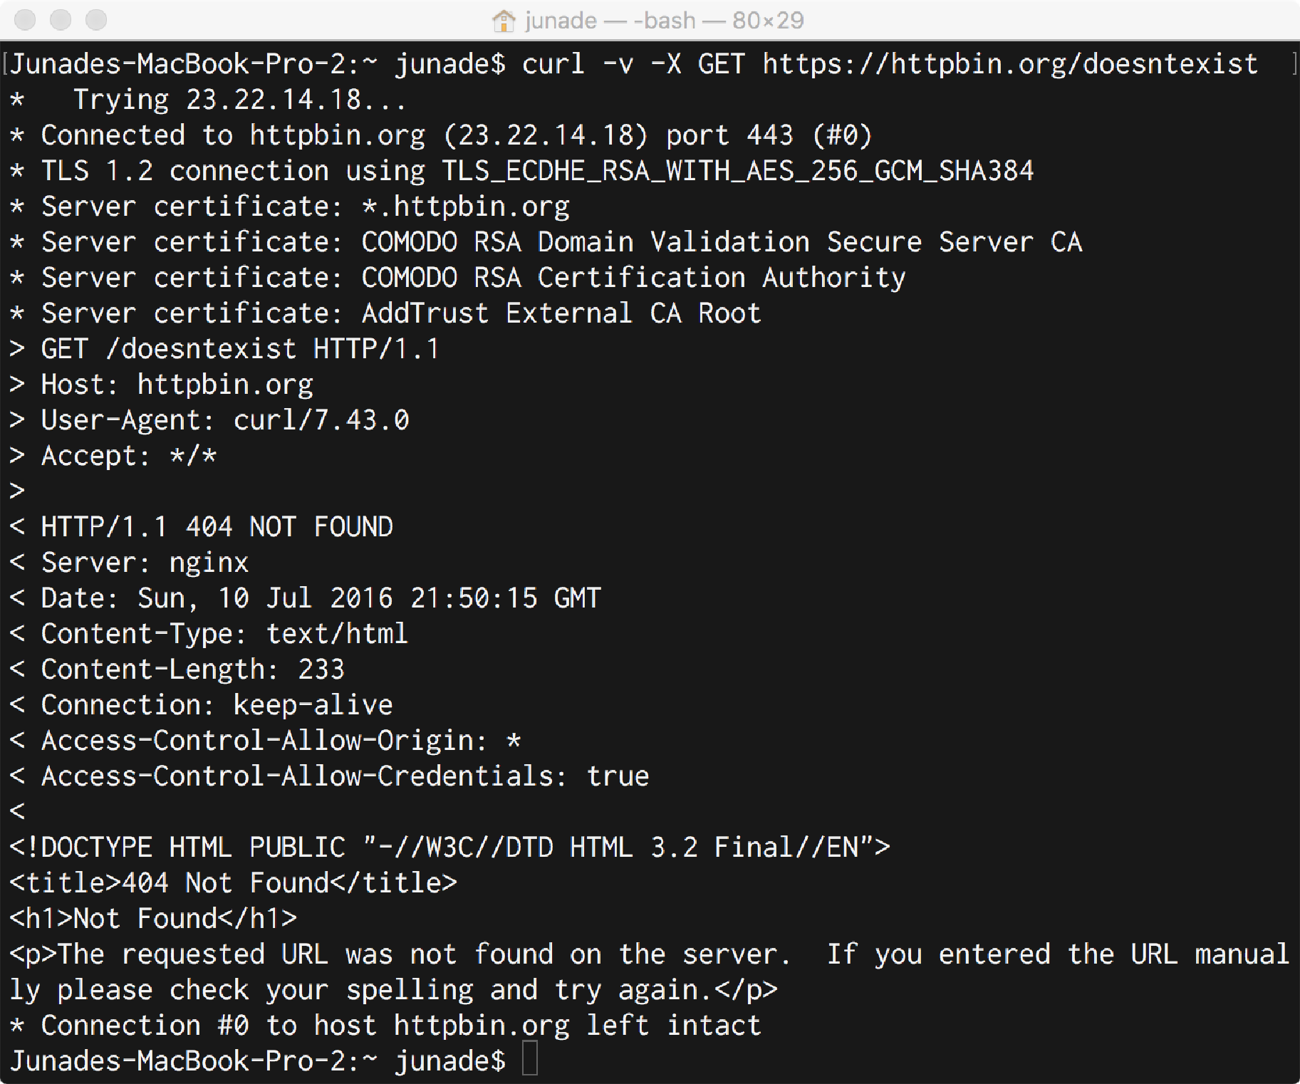Image resolution: width=1300 pixels, height=1084 pixels.
Task: Click the '<title>404 Not Found</title>' line
Action: [x=233, y=883]
